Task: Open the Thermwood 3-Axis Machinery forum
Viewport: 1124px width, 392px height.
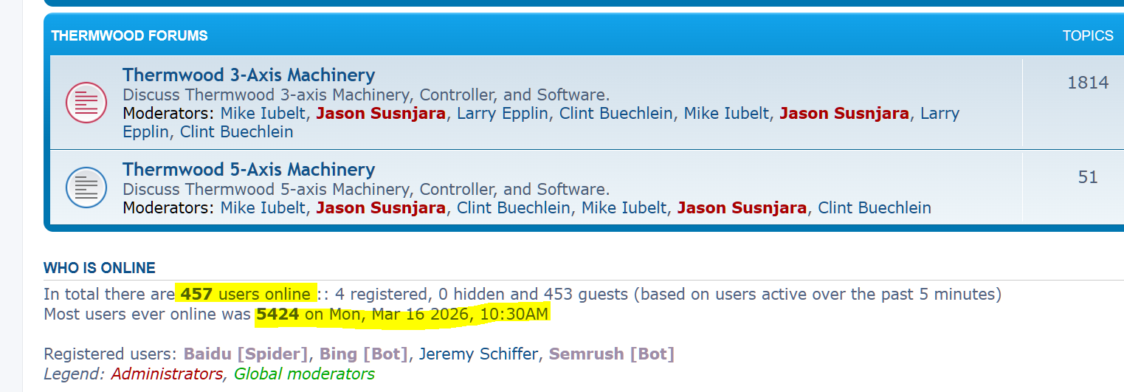Action: tap(249, 75)
